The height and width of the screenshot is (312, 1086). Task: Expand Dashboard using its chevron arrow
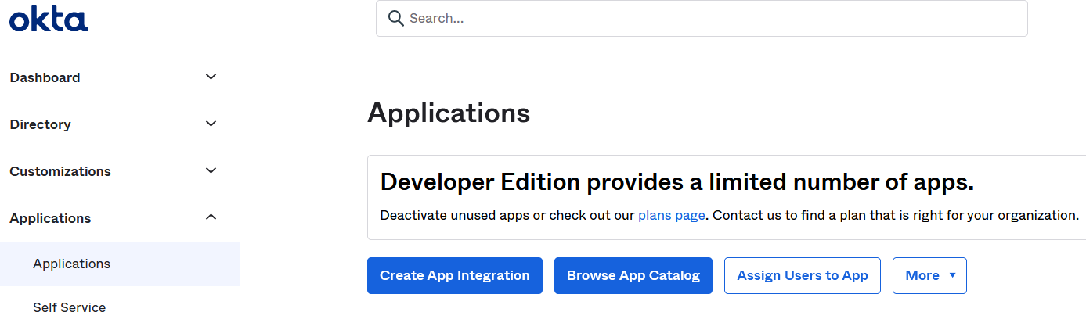click(x=211, y=77)
